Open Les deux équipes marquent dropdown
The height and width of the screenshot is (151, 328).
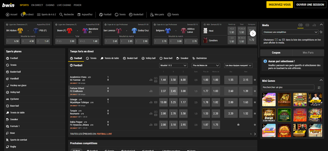[x=238, y=65]
